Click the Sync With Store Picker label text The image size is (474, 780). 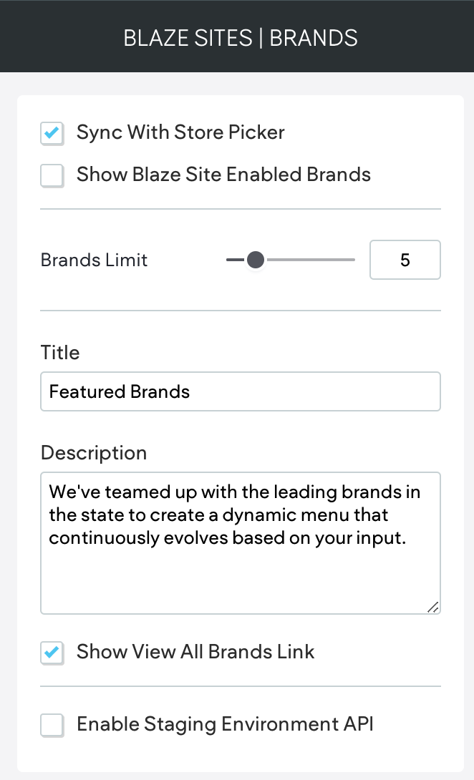[180, 132]
